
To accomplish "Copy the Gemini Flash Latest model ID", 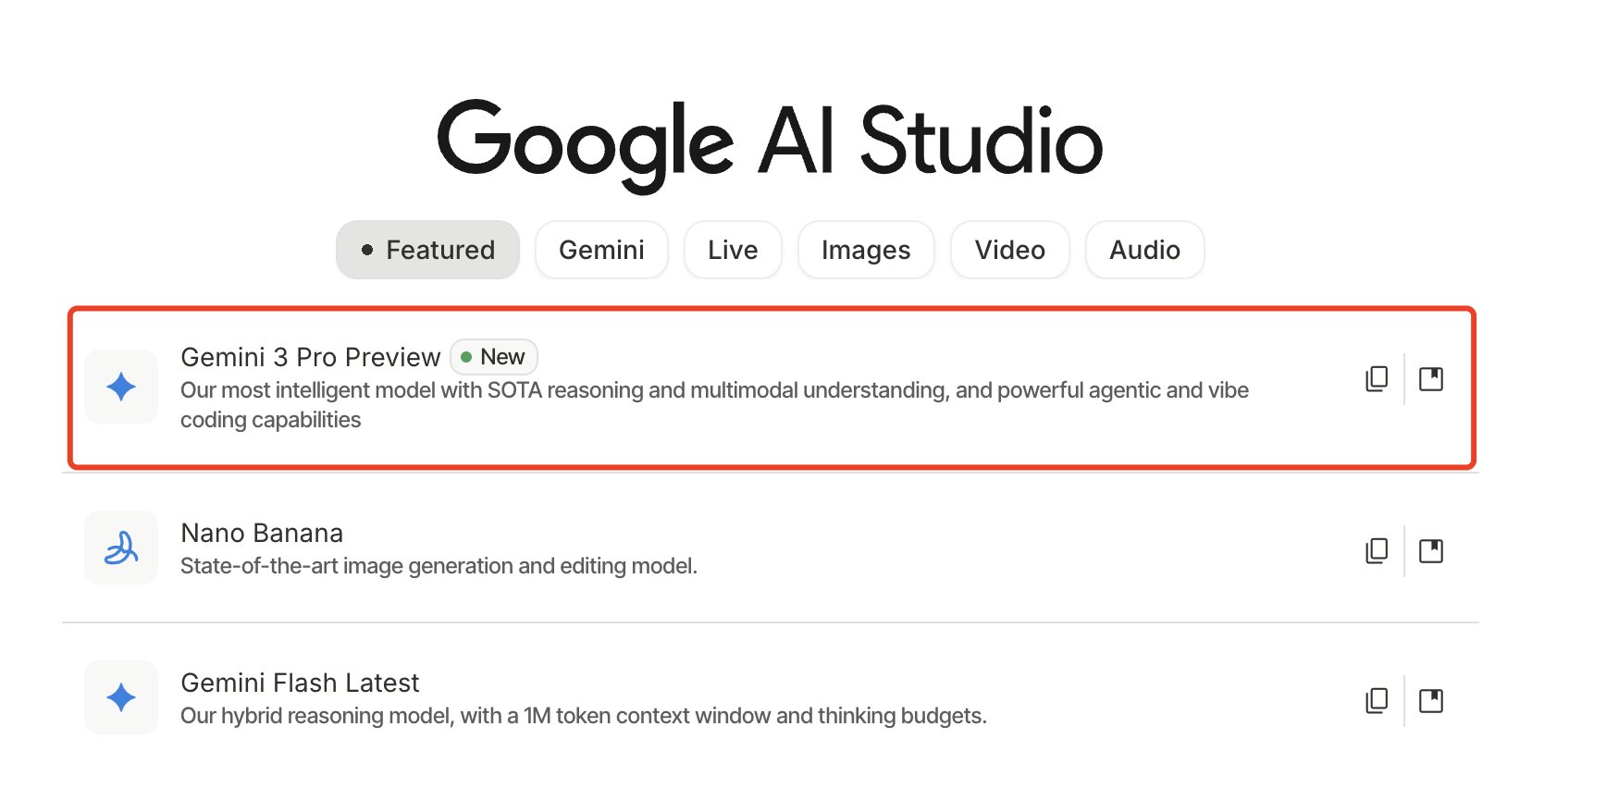I will (1377, 701).
